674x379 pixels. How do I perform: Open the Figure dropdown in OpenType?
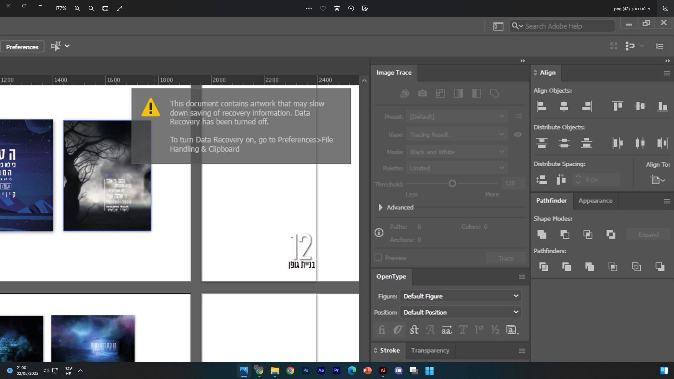(x=461, y=296)
